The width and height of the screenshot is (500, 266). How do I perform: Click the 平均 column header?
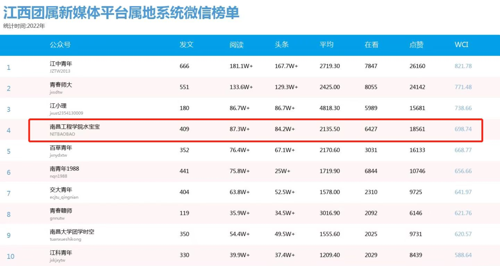pyautogui.click(x=326, y=45)
